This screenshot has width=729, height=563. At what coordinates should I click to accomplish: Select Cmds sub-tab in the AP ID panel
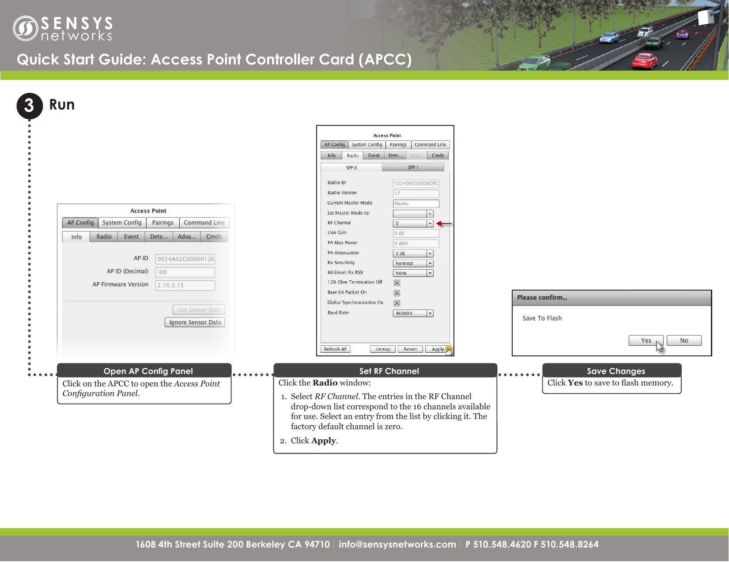coord(214,237)
